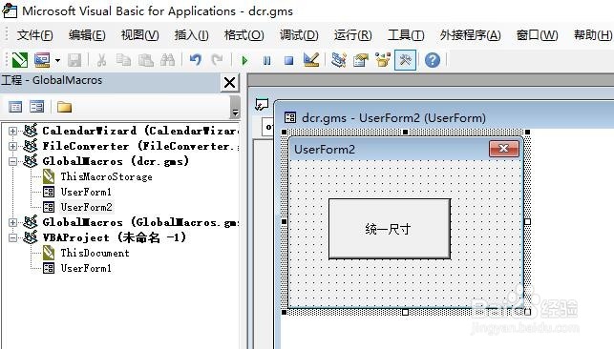
Task: Toggle the Toolbox hammer-wrench icon
Action: click(405, 60)
